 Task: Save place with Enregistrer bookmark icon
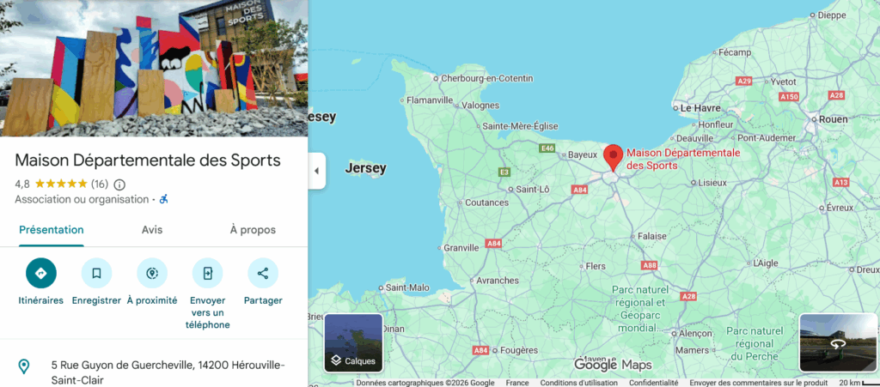pos(96,274)
